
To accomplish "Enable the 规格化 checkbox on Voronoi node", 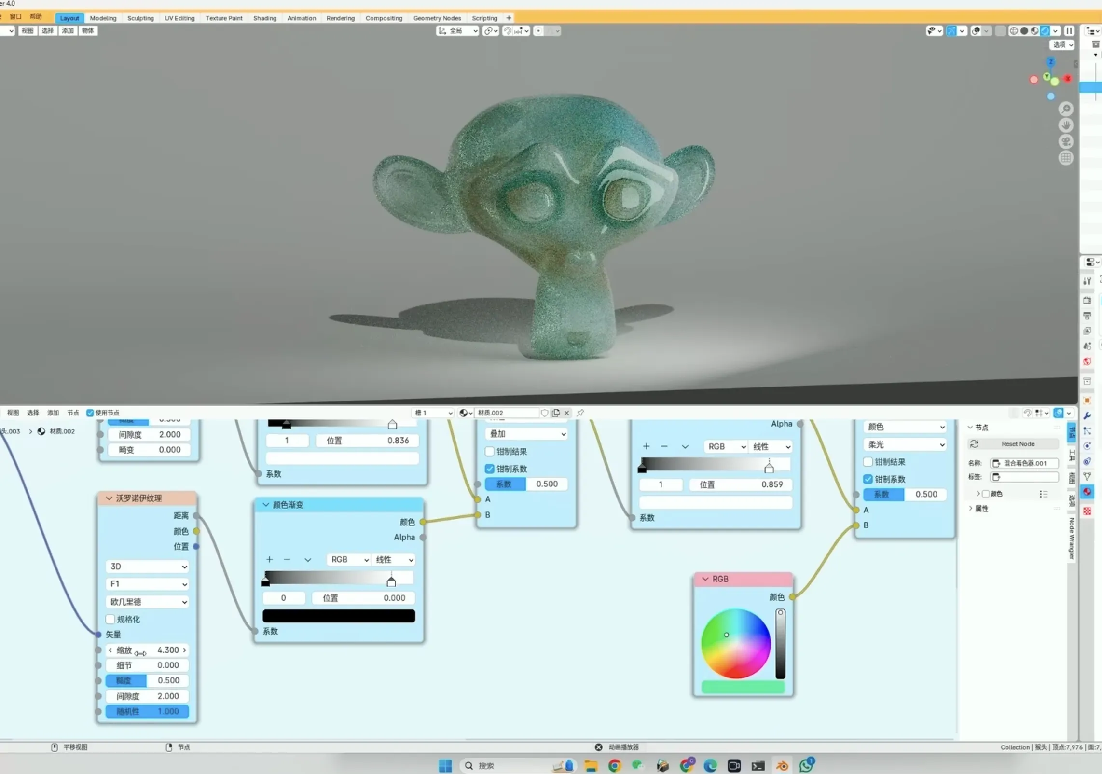I will point(110,619).
